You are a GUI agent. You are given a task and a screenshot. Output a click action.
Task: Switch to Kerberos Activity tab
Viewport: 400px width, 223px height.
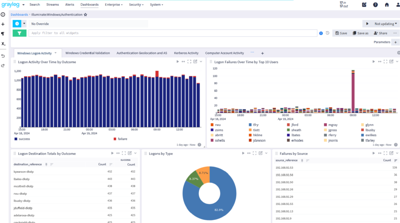(x=186, y=53)
